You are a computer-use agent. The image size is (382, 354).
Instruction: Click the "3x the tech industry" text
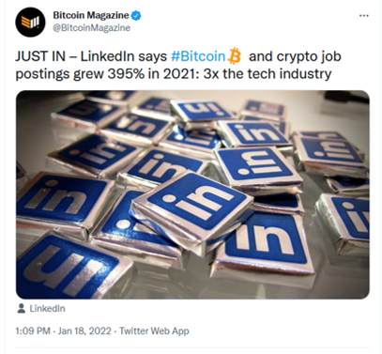click(x=267, y=74)
